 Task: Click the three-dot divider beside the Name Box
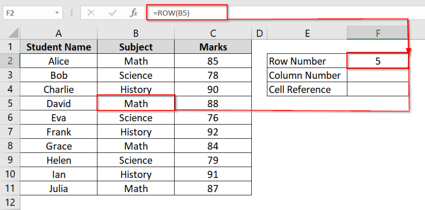click(x=71, y=12)
